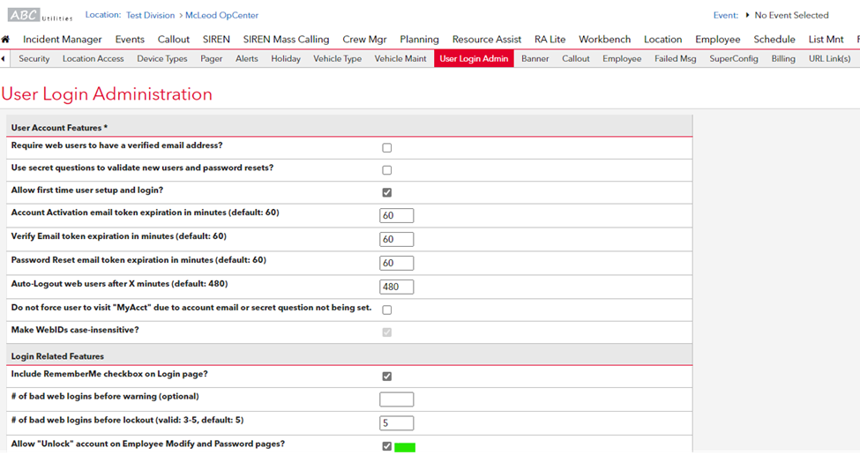Edit Auto-Logout minutes field

(397, 287)
